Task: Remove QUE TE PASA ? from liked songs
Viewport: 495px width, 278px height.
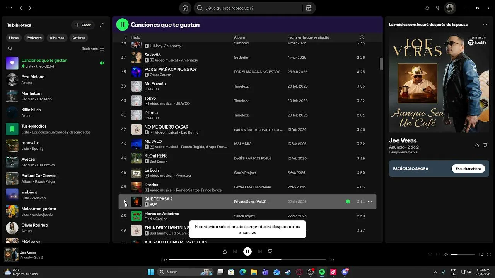Action: 348,202
